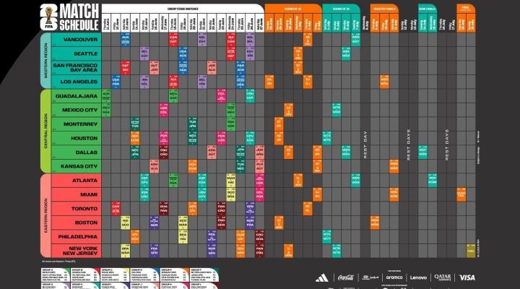This screenshot has height=289, width=520.
Task: Click the ENG vs CRO match in Dallas
Action: [x=164, y=152]
